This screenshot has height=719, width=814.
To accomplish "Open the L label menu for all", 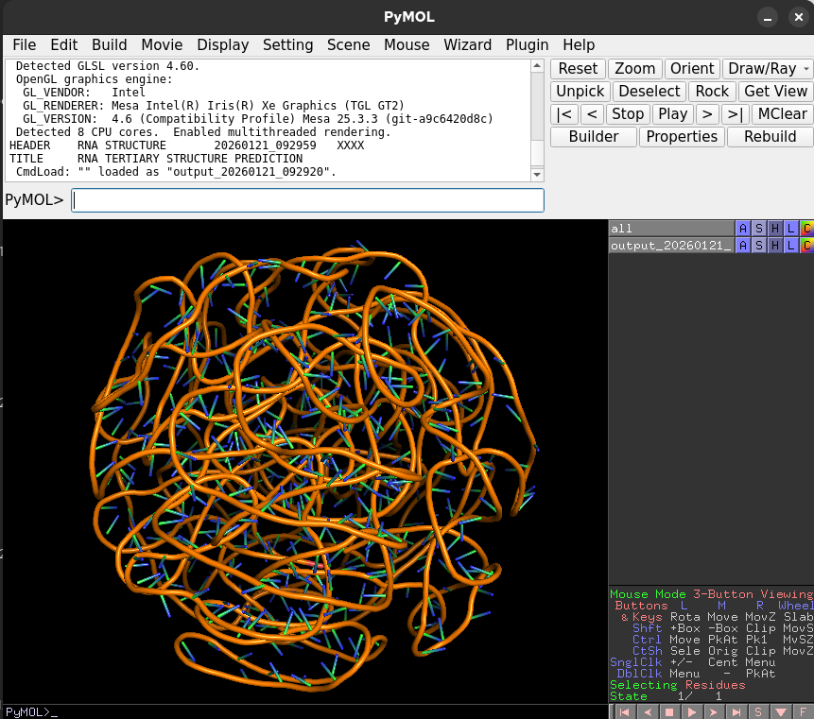I will [790, 229].
